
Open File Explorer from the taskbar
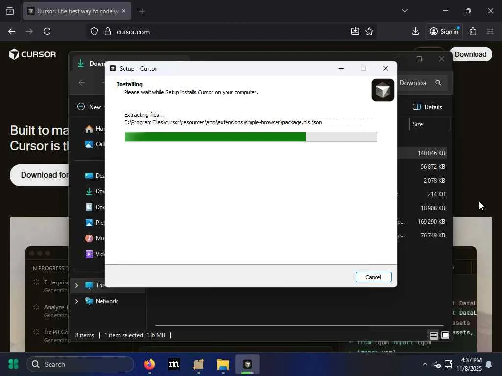[223, 364]
